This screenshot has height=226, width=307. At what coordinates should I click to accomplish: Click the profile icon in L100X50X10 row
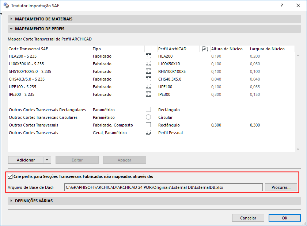(x=148, y=63)
